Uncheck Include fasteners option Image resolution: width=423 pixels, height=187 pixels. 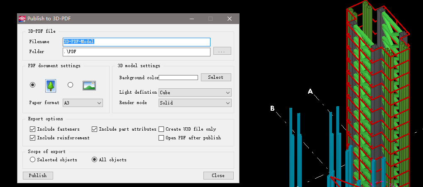(x=33, y=129)
